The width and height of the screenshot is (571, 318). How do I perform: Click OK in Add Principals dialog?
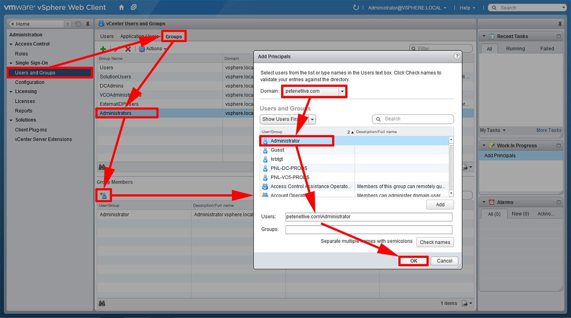pyautogui.click(x=413, y=261)
